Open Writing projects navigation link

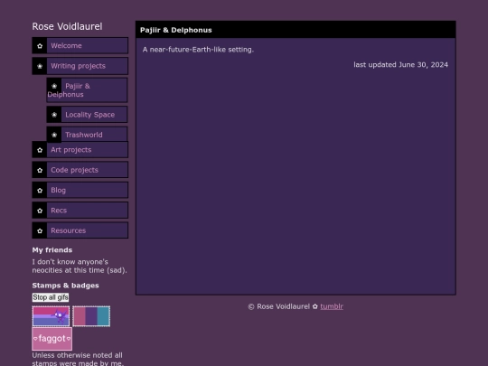tap(80, 66)
